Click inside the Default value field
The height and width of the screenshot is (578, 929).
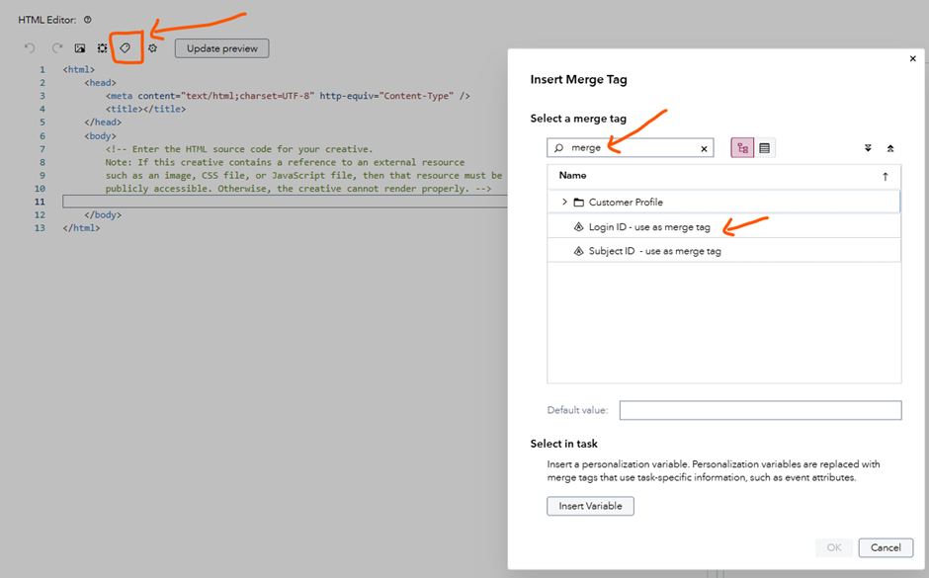coord(760,410)
